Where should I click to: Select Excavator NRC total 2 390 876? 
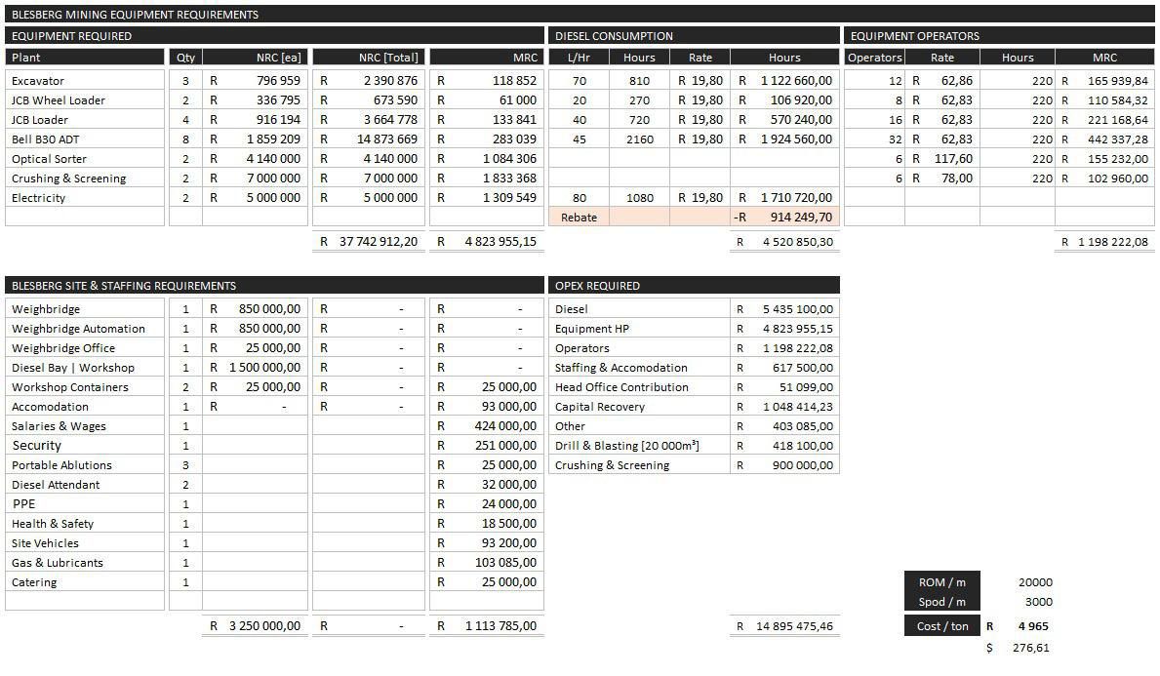[369, 81]
